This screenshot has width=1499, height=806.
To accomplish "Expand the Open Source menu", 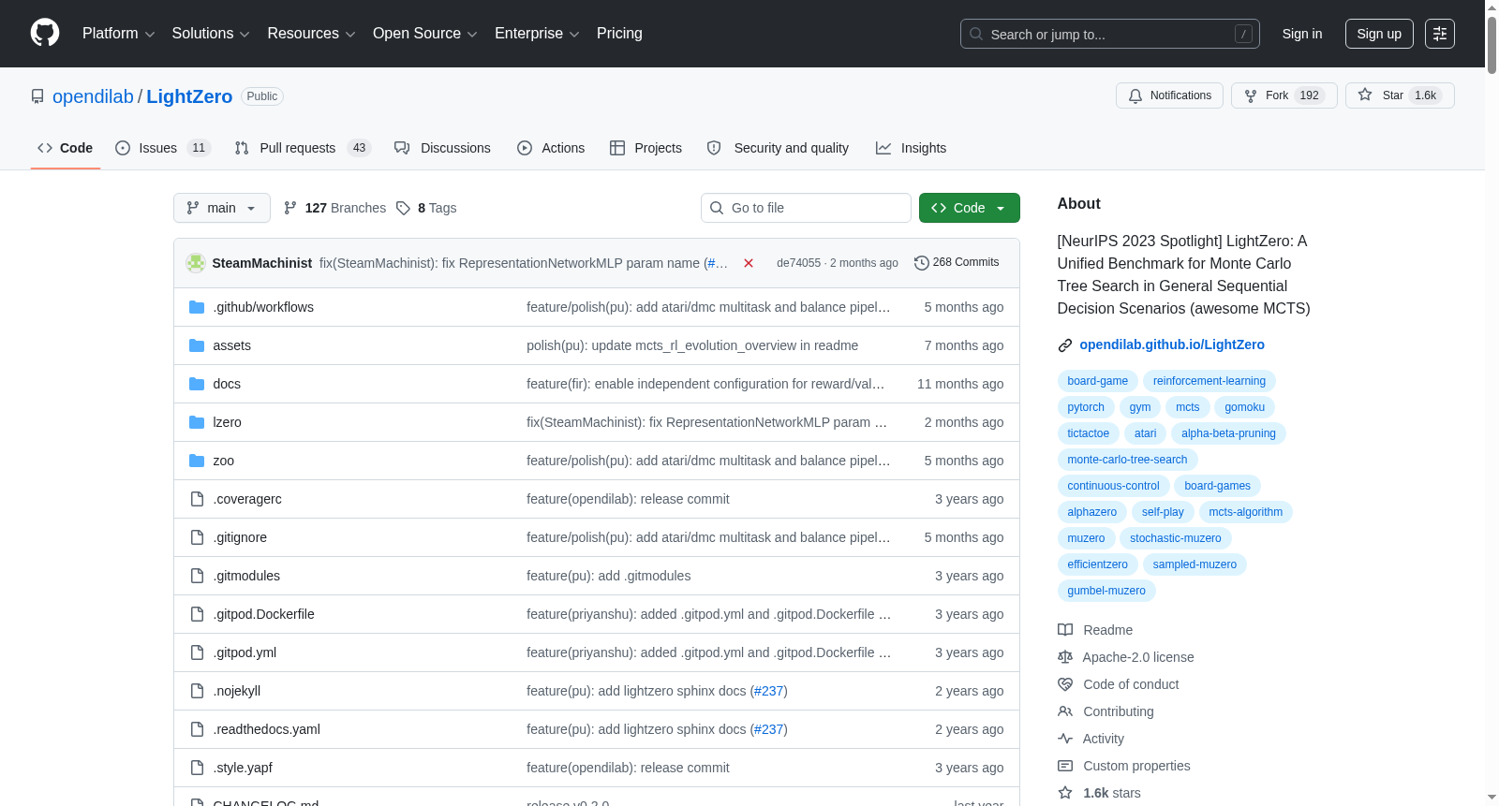I will [x=425, y=34].
